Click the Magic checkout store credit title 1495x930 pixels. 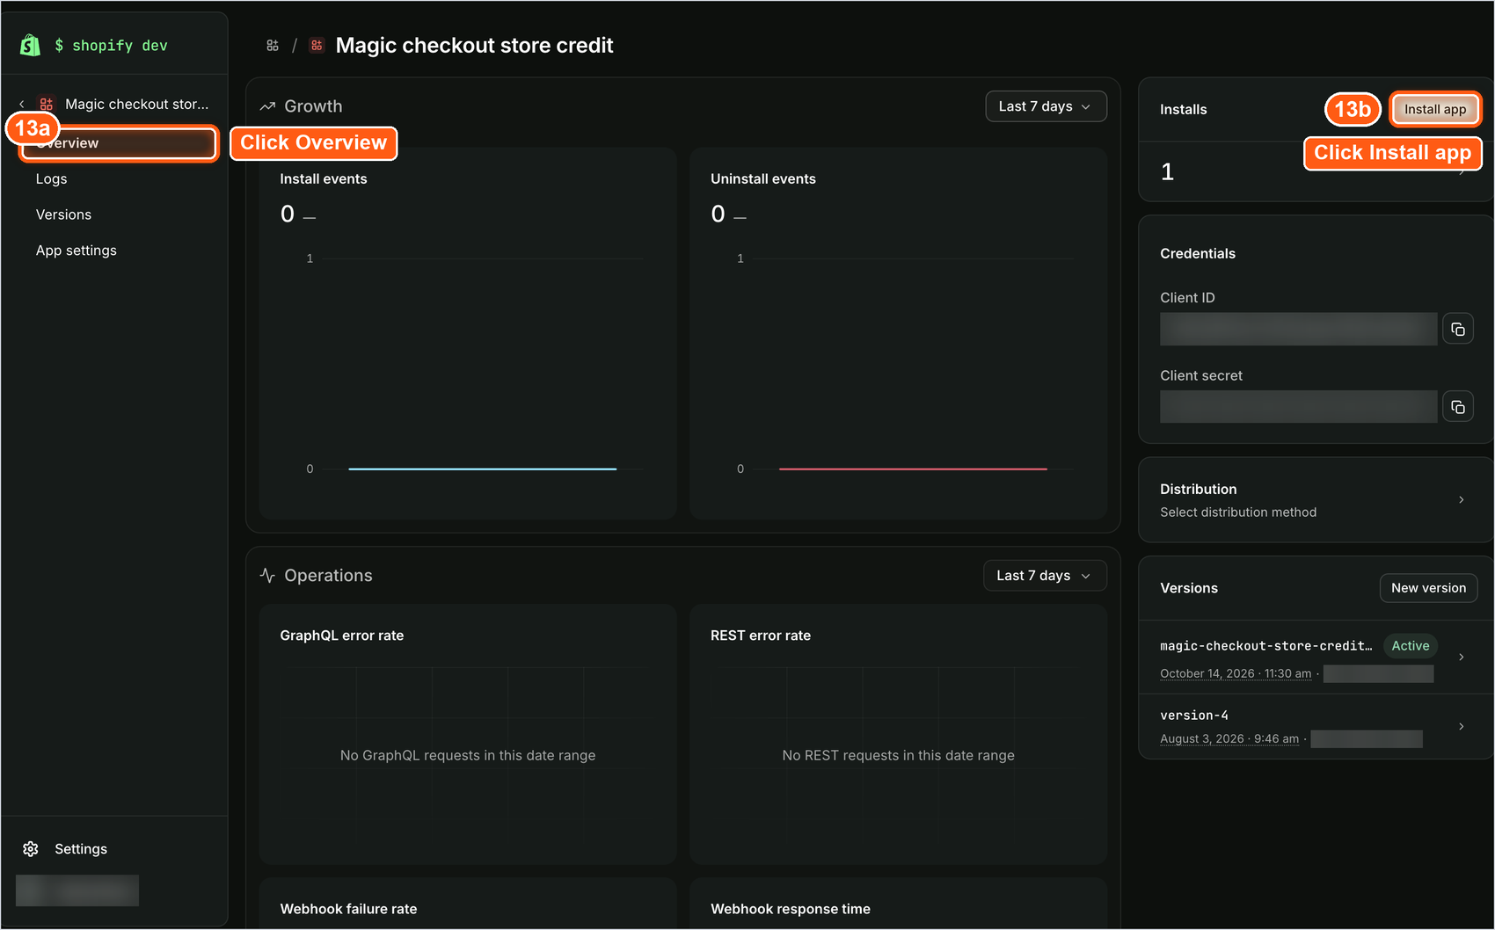click(x=474, y=46)
